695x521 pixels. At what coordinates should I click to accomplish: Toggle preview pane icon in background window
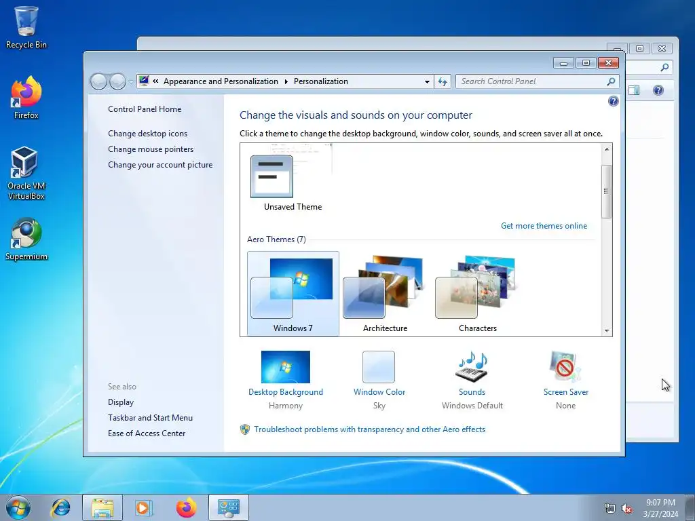pyautogui.click(x=634, y=90)
